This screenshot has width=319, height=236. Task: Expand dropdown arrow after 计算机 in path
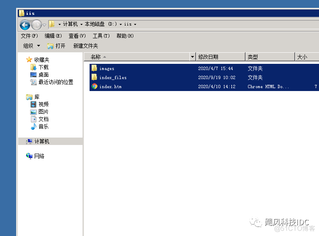point(81,24)
